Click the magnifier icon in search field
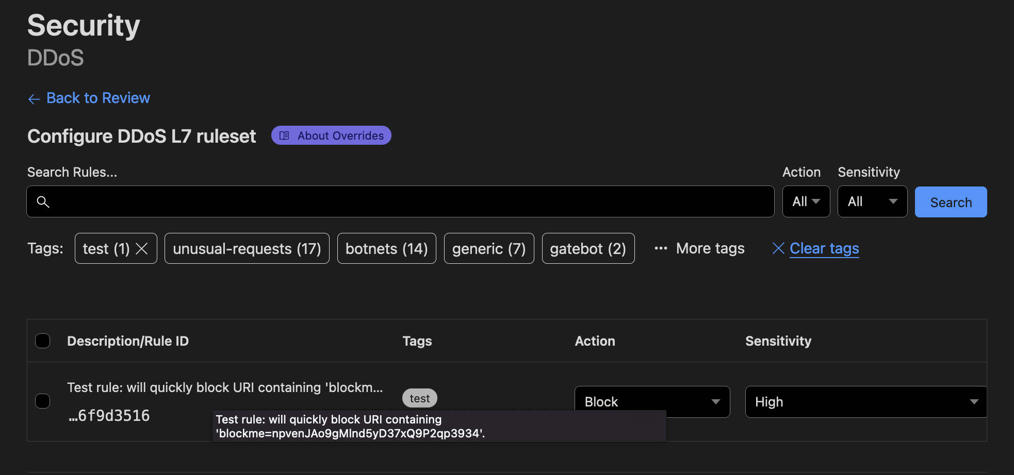 [43, 202]
